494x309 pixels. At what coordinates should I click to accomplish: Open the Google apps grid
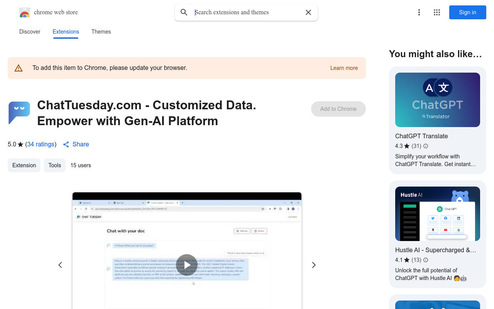tap(437, 12)
